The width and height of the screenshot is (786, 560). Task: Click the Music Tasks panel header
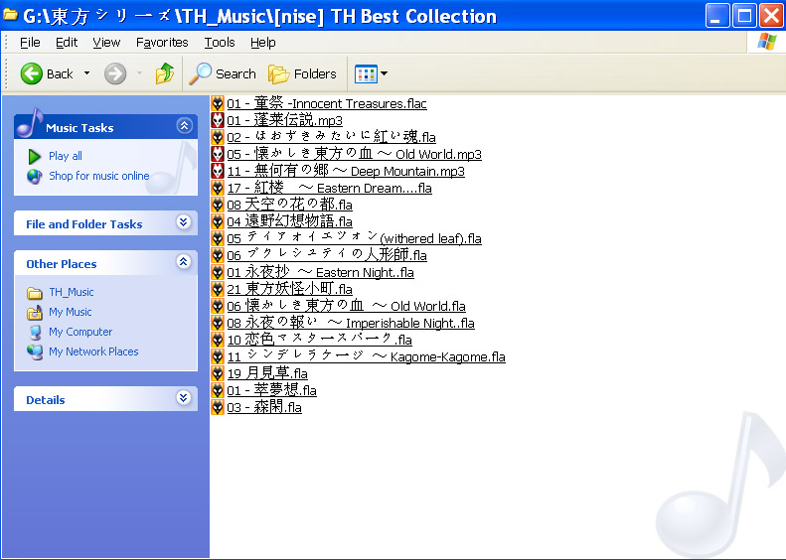pos(105,127)
